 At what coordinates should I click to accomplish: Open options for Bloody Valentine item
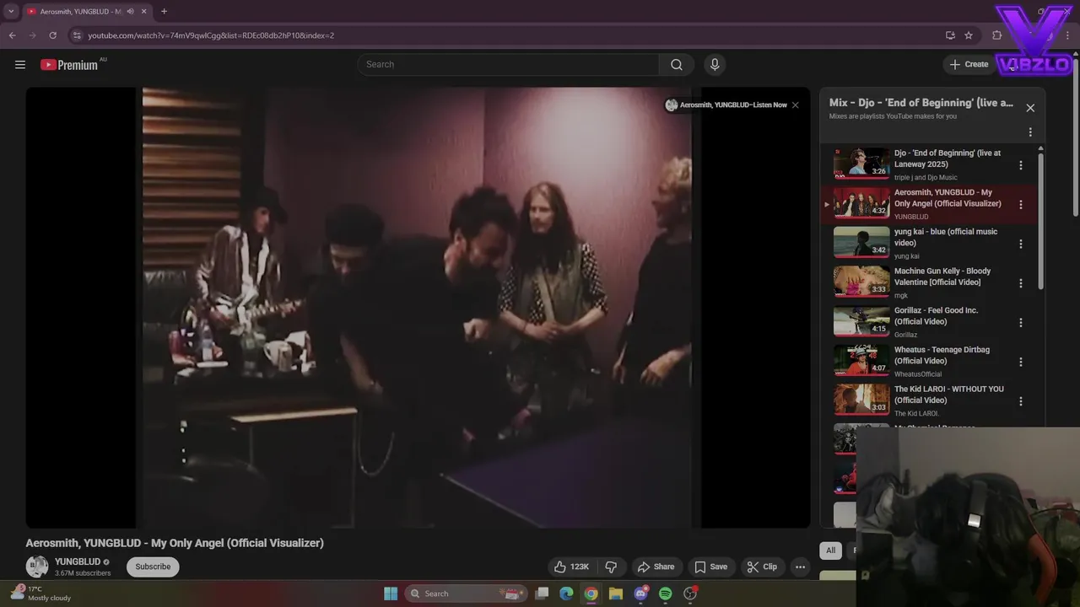[x=1021, y=283]
